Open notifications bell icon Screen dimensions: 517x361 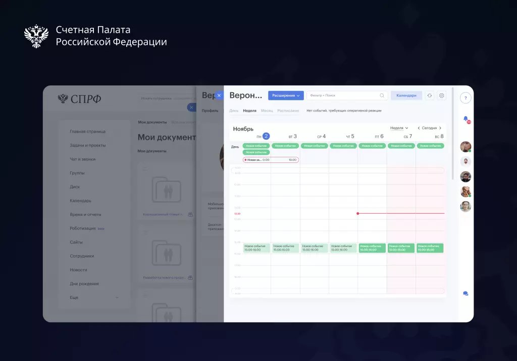[466, 119]
